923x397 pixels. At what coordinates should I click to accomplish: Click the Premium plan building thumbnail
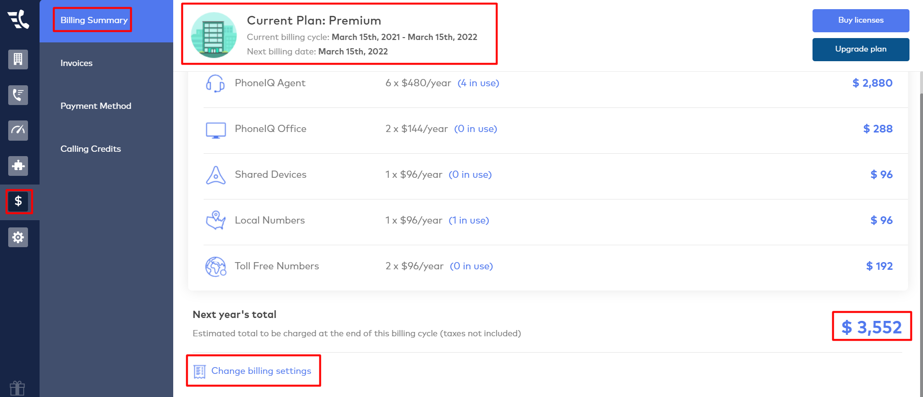pos(214,35)
